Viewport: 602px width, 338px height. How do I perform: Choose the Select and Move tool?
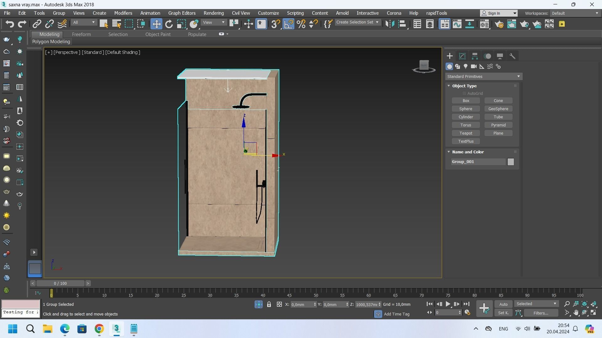(x=156, y=24)
